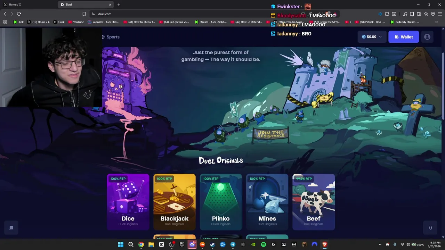
Task: Open the Mines game card
Action: [267, 202]
